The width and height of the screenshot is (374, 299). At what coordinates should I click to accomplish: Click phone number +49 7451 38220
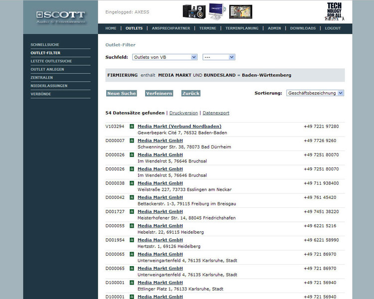pyautogui.click(x=321, y=211)
